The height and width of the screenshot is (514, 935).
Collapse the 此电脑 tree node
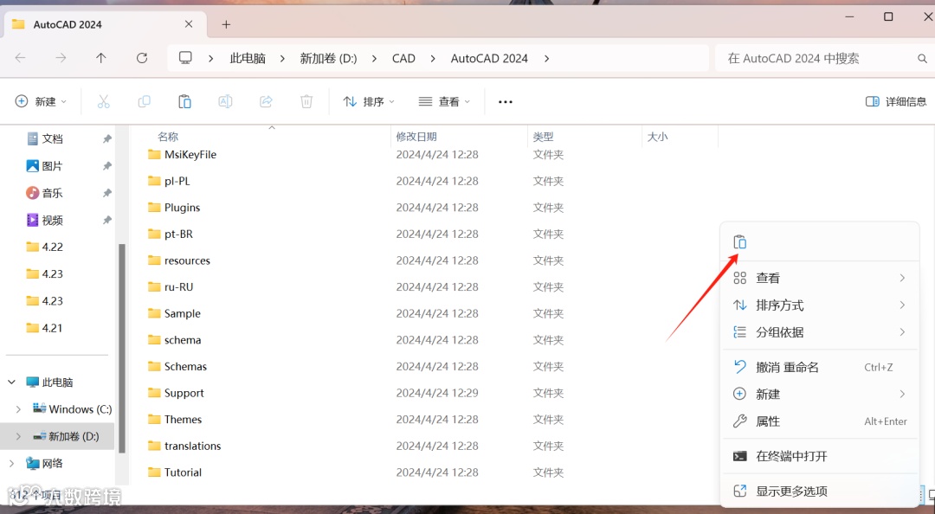coord(12,382)
